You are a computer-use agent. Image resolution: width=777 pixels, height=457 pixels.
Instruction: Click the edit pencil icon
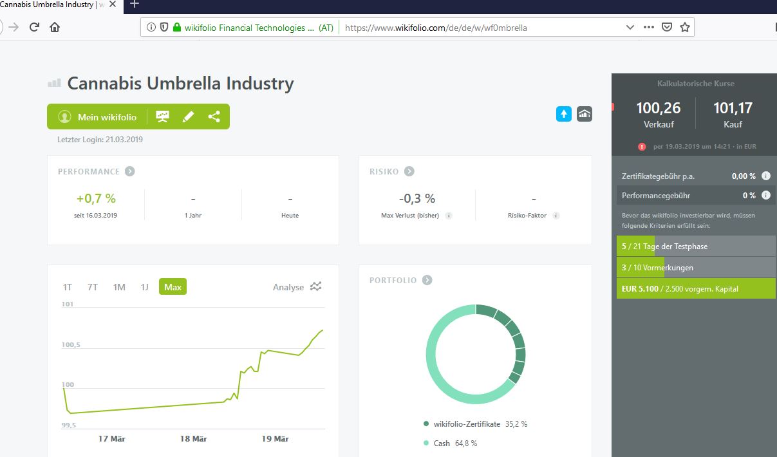(x=188, y=117)
